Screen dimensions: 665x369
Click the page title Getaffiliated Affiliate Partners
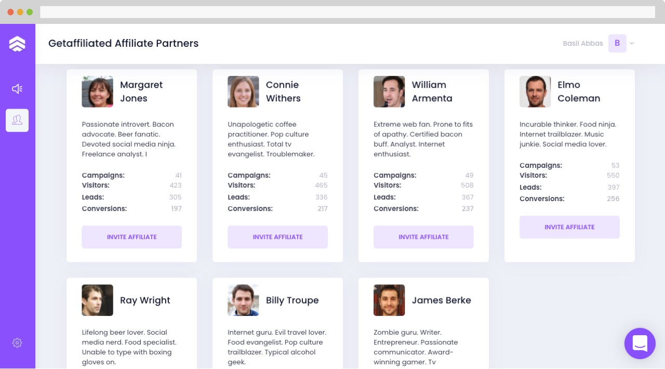click(124, 44)
